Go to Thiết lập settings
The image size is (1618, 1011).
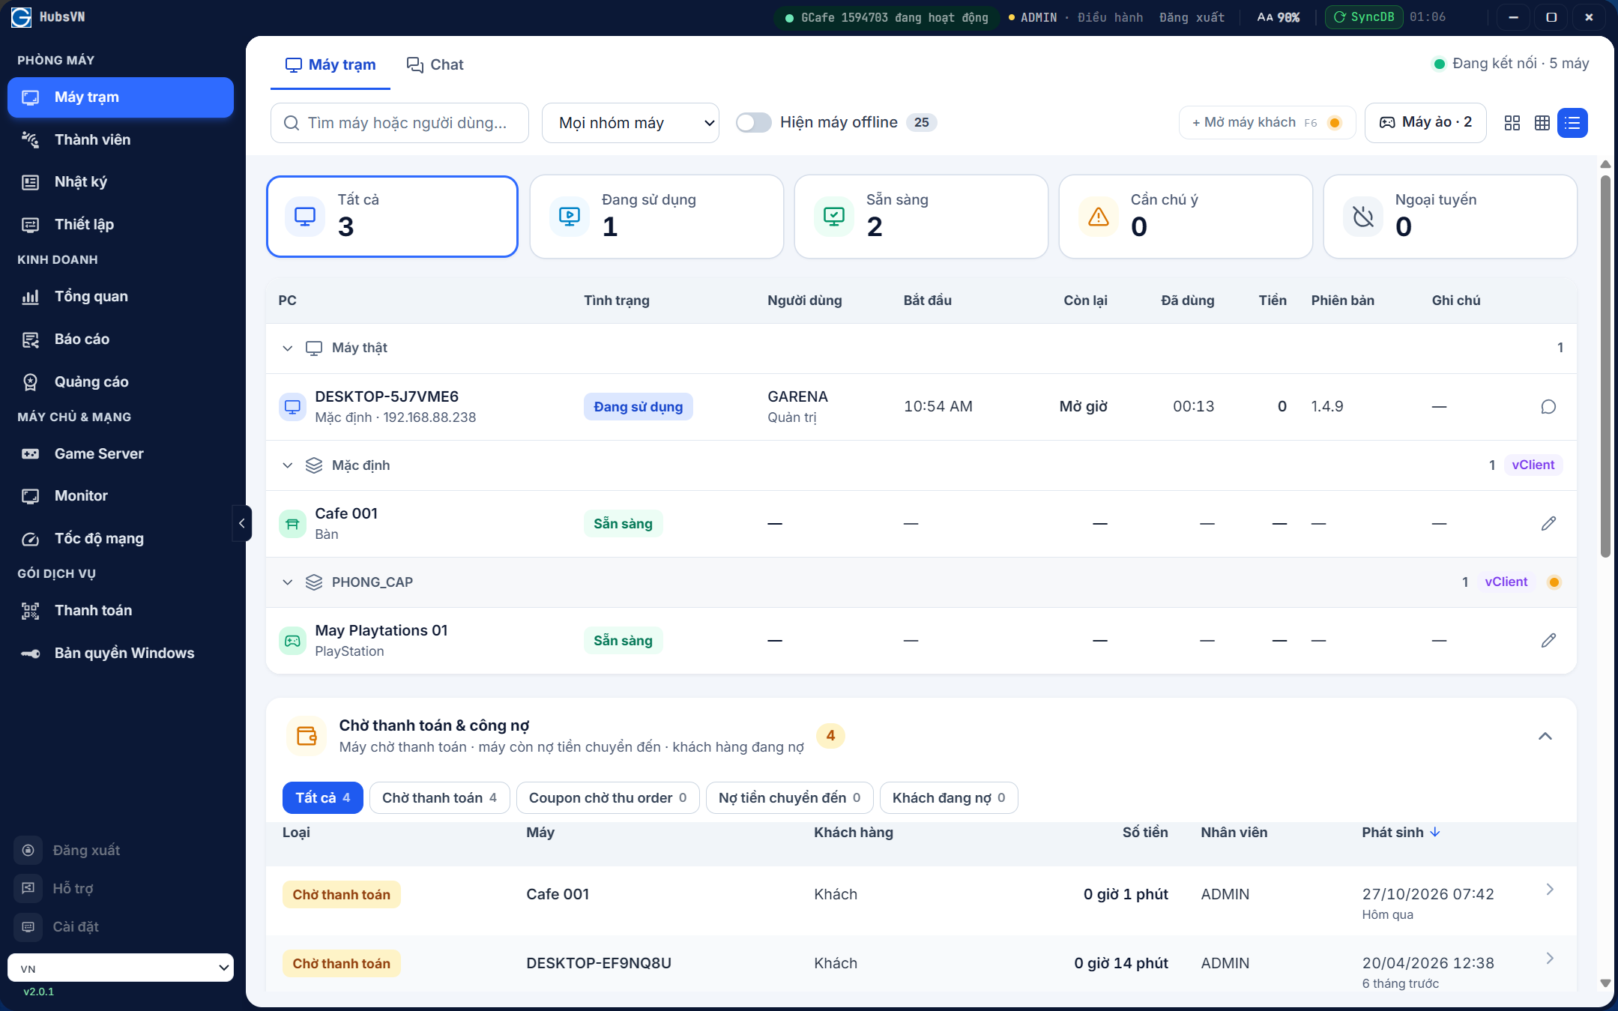coord(120,224)
